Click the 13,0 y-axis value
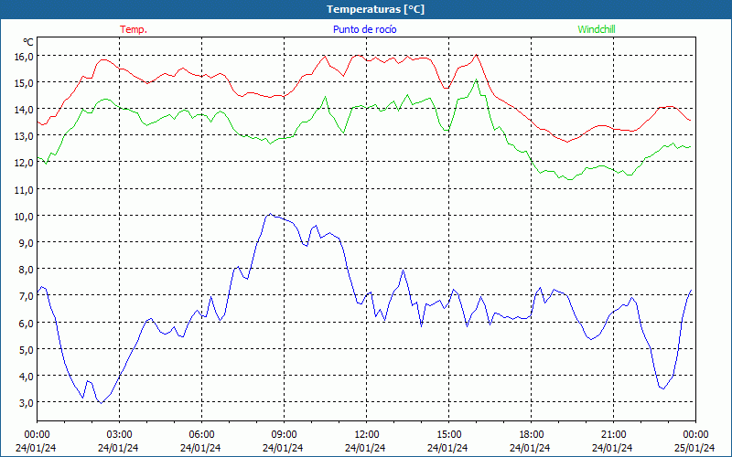This screenshot has height=457, width=732. pos(25,135)
